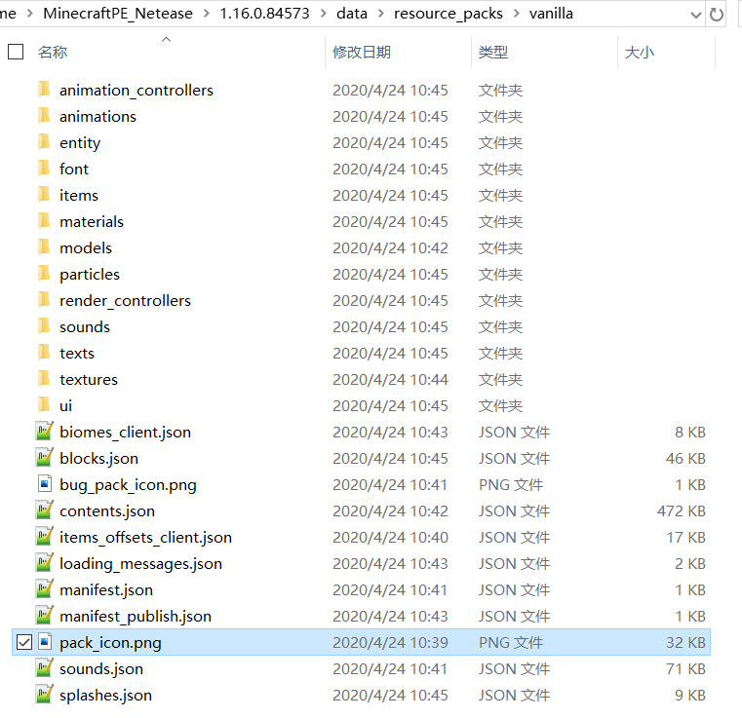Screen dimensions: 742x718
Task: Click the 46 KB size value
Action: 685,458
